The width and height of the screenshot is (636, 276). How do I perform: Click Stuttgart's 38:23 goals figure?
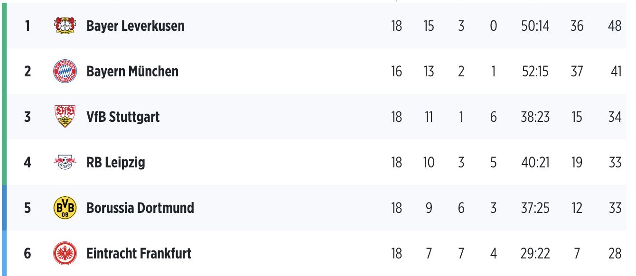point(535,117)
